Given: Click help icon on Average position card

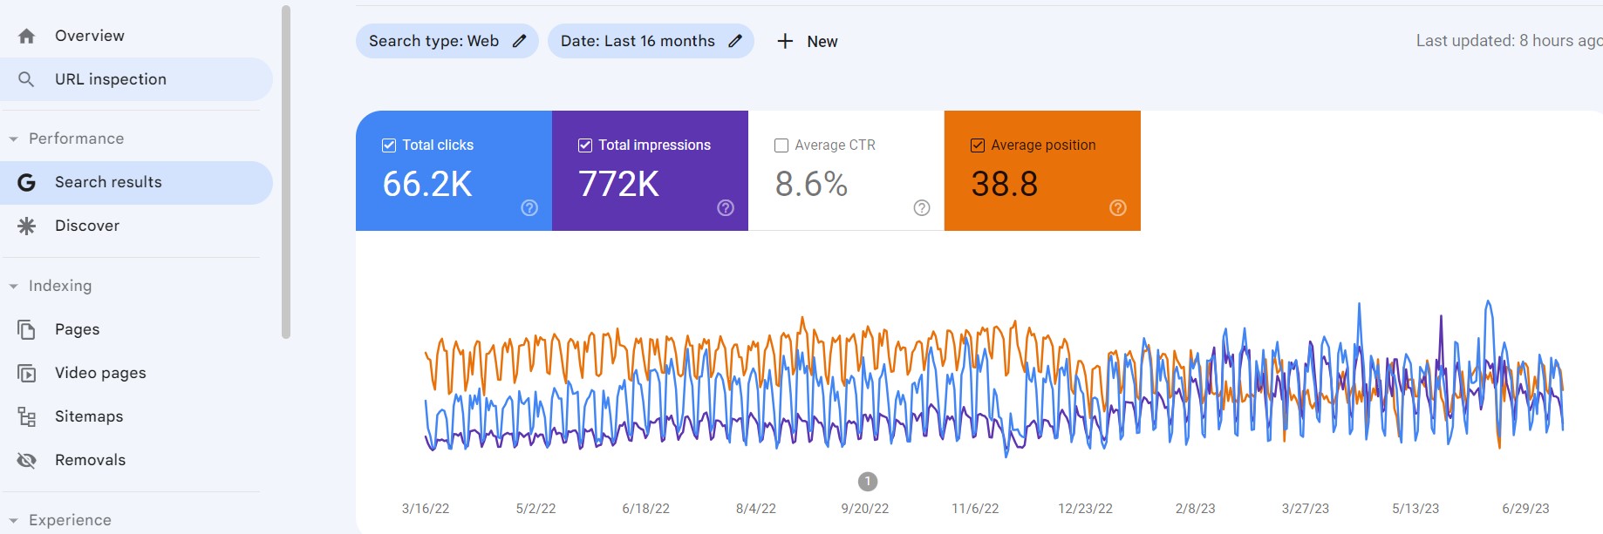Looking at the screenshot, I should point(1117,207).
